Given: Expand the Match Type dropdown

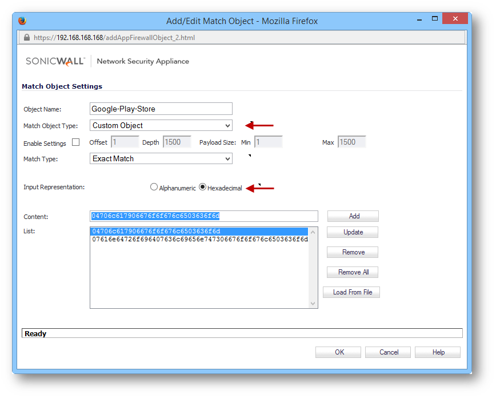Looking at the screenshot, I should pyautogui.click(x=161, y=158).
